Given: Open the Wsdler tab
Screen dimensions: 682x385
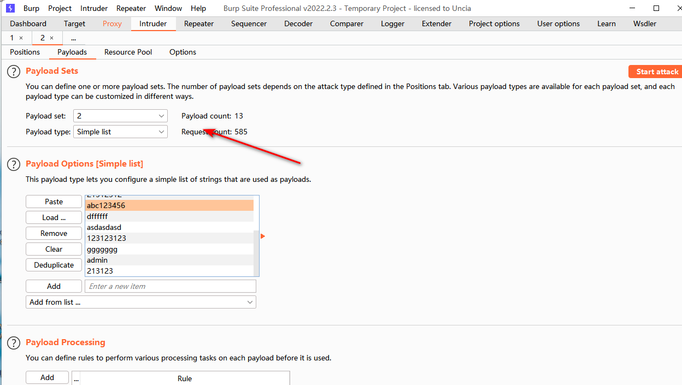Looking at the screenshot, I should pos(645,23).
